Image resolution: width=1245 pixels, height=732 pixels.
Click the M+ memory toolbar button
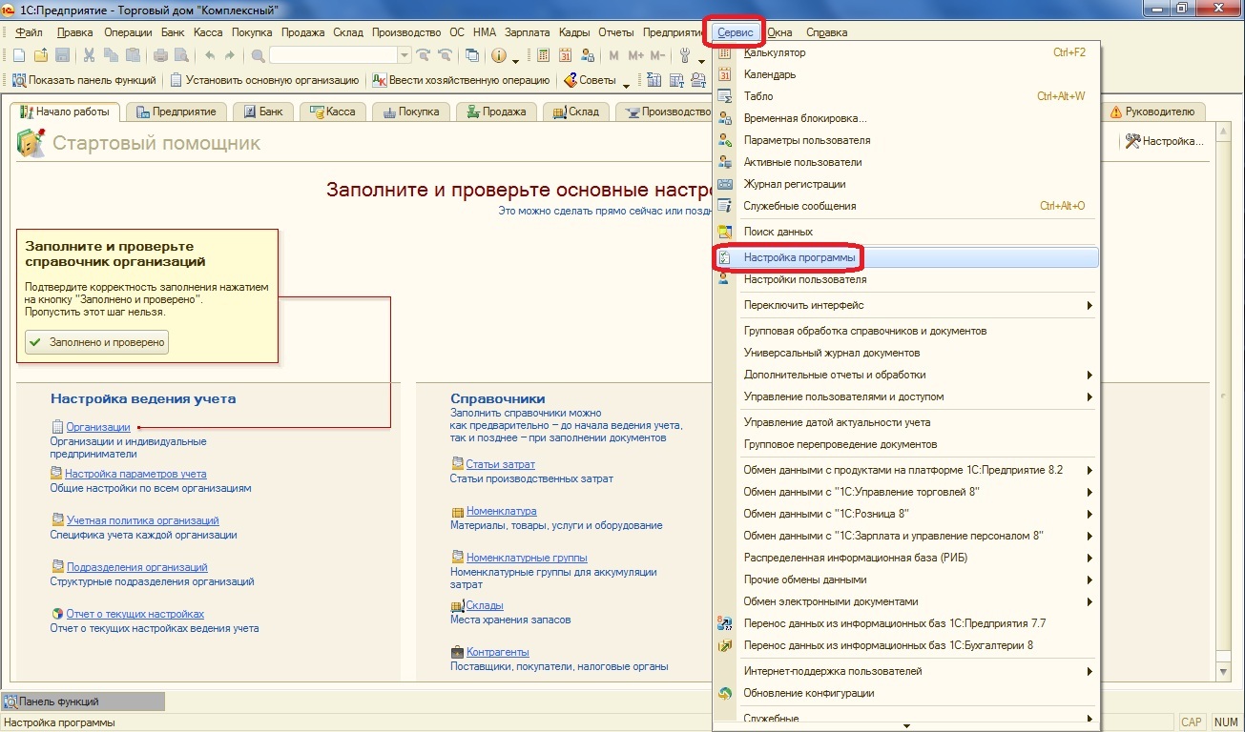(635, 55)
